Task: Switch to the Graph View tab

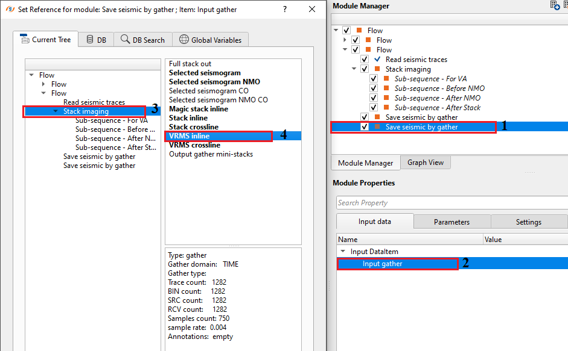Action: (x=426, y=163)
